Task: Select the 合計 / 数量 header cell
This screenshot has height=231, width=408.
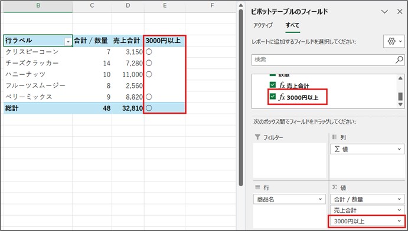Action: (x=92, y=41)
